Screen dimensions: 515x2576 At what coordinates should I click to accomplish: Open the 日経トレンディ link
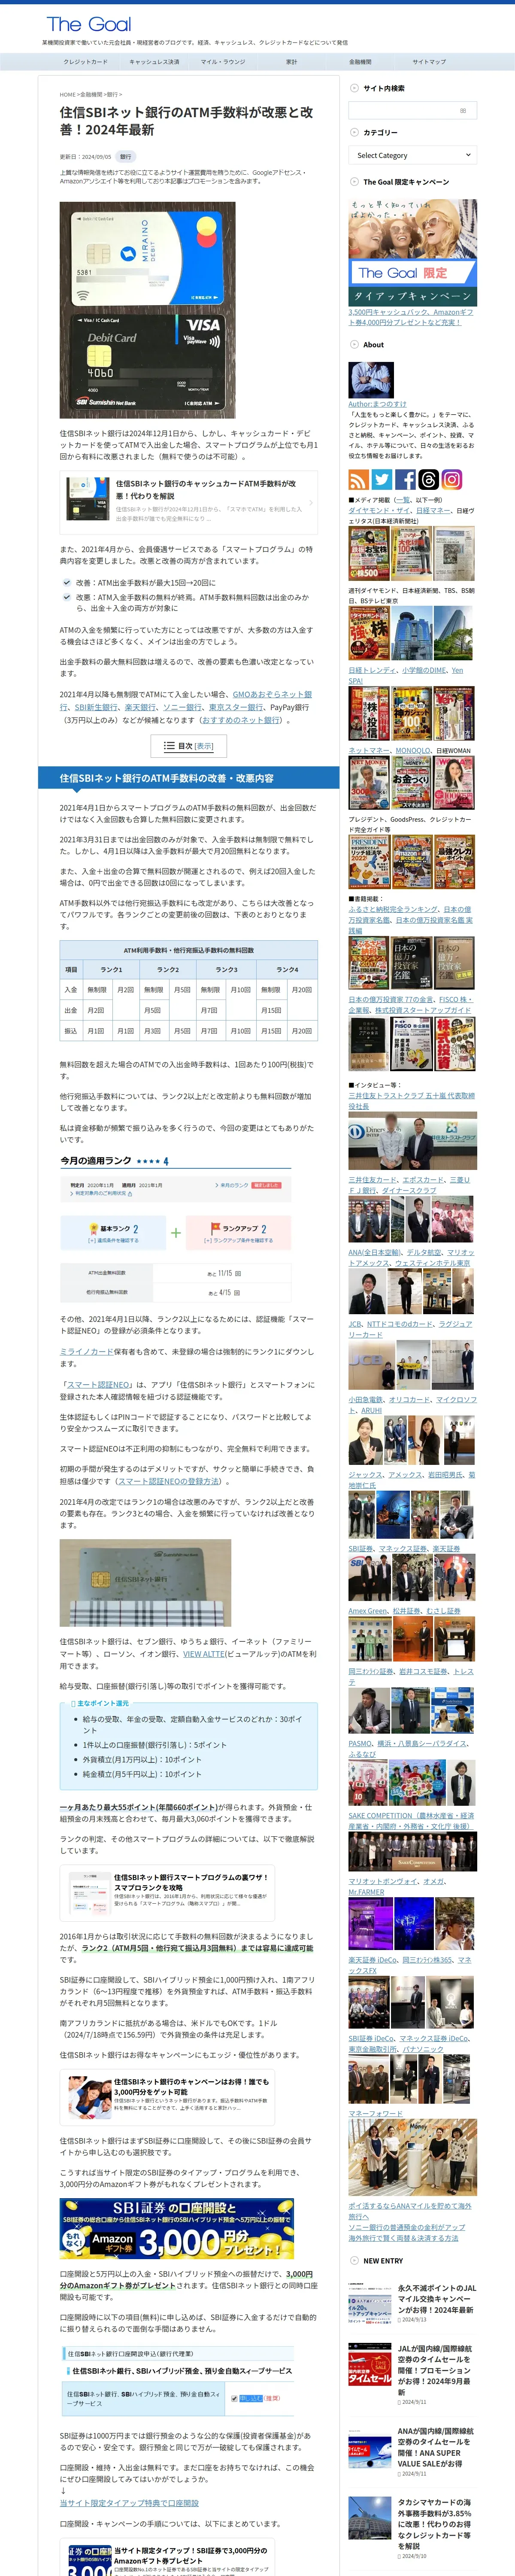(372, 670)
